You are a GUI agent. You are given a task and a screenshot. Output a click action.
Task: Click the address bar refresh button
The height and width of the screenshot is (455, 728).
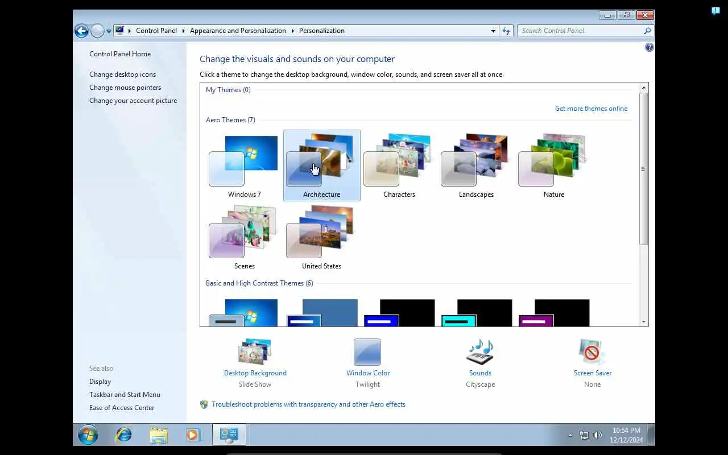pyautogui.click(x=506, y=31)
